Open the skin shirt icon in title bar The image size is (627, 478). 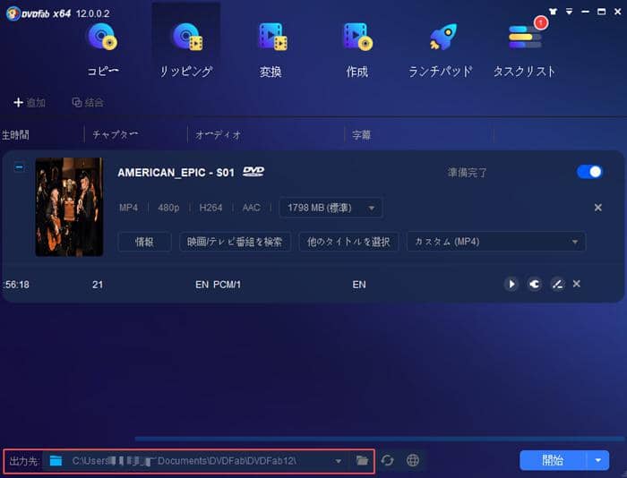[x=553, y=12]
